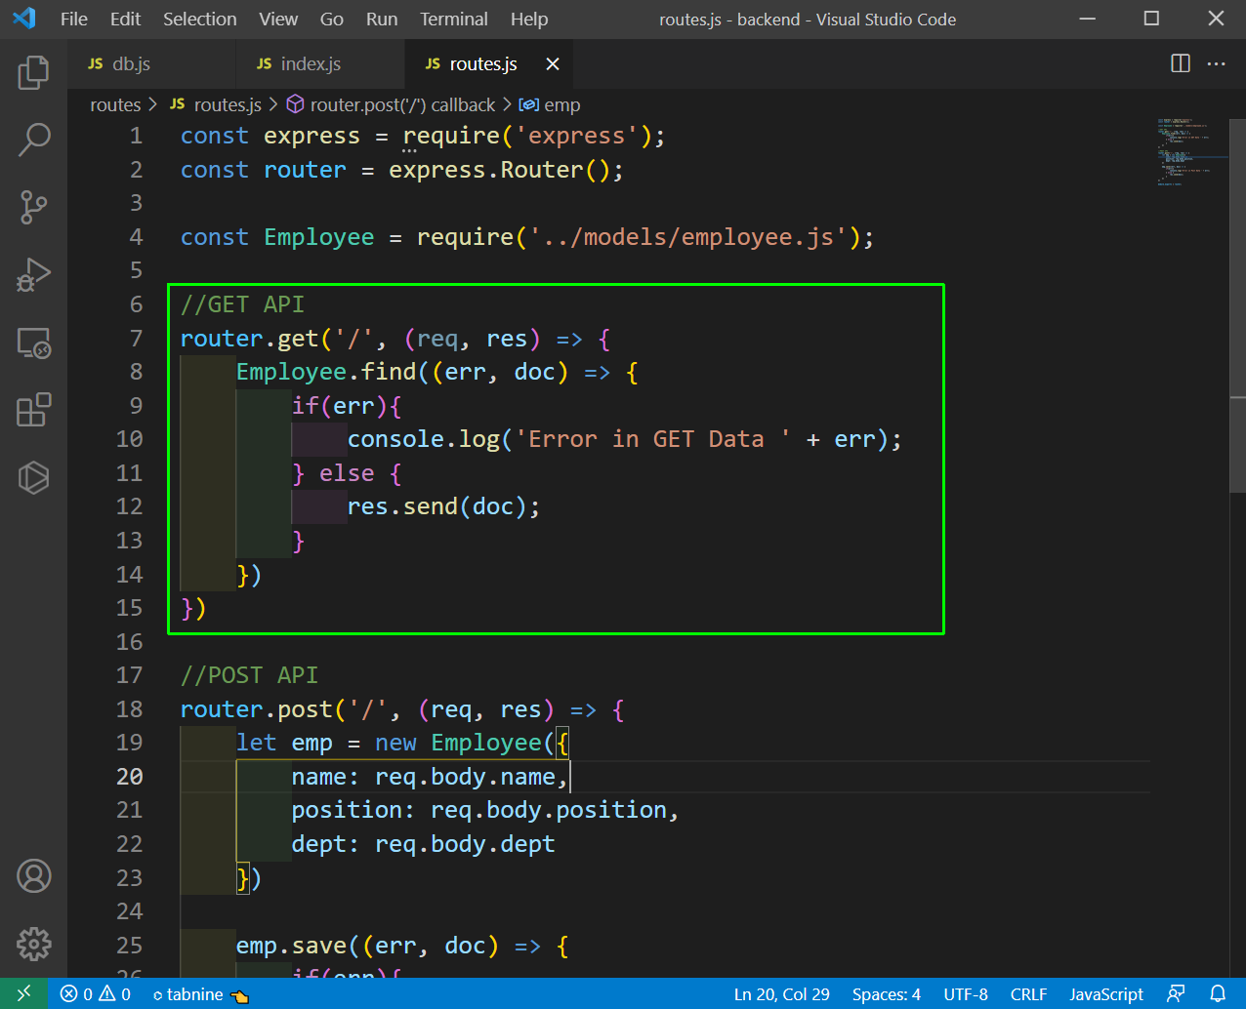Image resolution: width=1246 pixels, height=1009 pixels.
Task: Open the notifications bell
Action: coord(1218,994)
